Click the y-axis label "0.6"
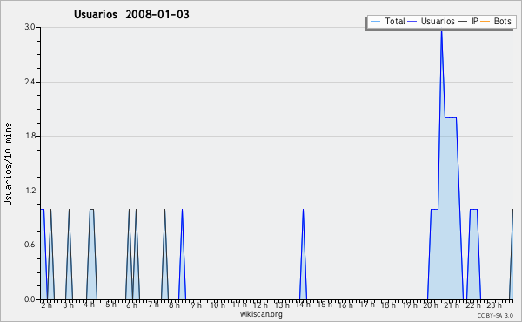The width and height of the screenshot is (522, 322). pos(30,245)
